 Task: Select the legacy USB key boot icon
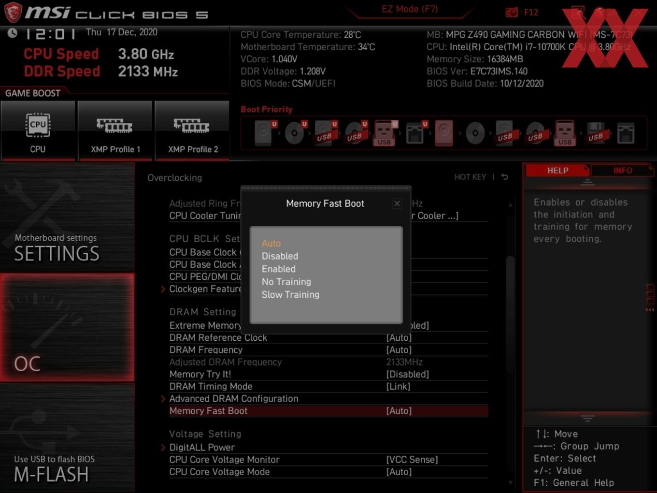click(x=565, y=133)
